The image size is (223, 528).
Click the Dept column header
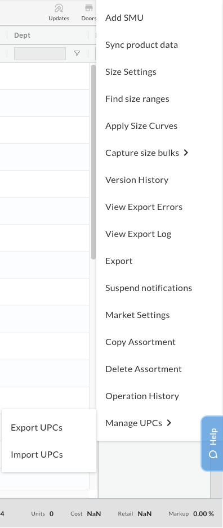pos(22,35)
